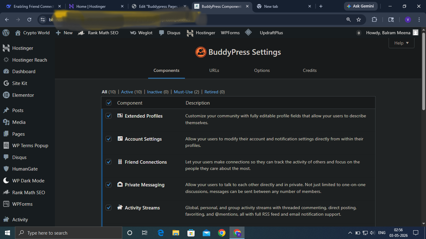Viewport: 426px width, 239px height.
Task: Click the Hostinger sidebar icon
Action: coord(6,48)
